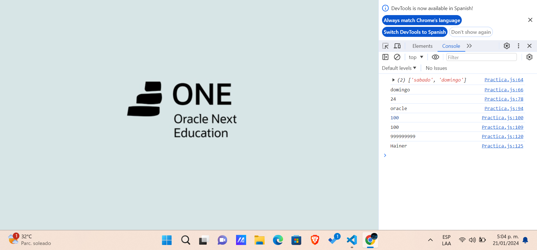Launch Brave browser from the taskbar

coord(315,240)
